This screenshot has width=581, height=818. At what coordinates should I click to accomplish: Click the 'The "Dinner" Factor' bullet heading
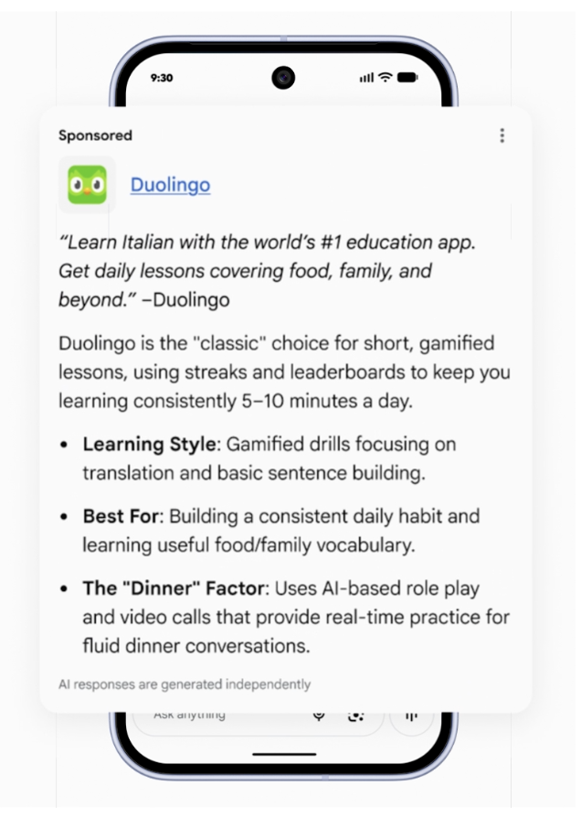tap(174, 588)
